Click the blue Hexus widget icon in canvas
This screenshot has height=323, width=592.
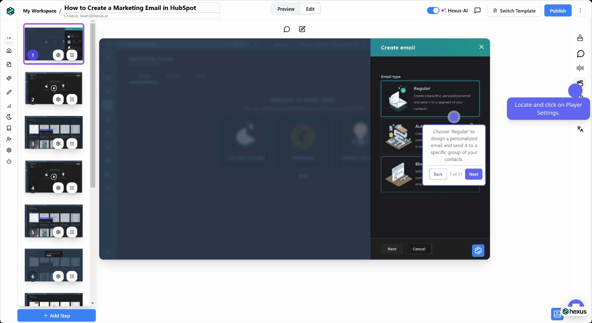tap(478, 251)
